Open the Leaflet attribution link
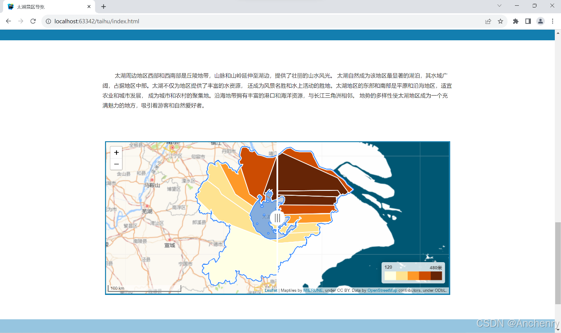 (x=271, y=290)
